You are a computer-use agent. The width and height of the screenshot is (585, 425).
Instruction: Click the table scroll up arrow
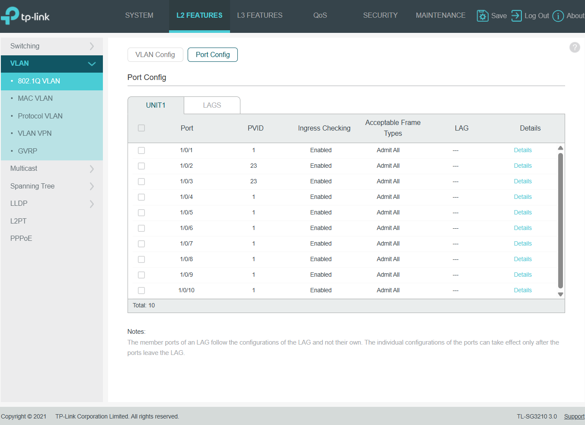560,148
